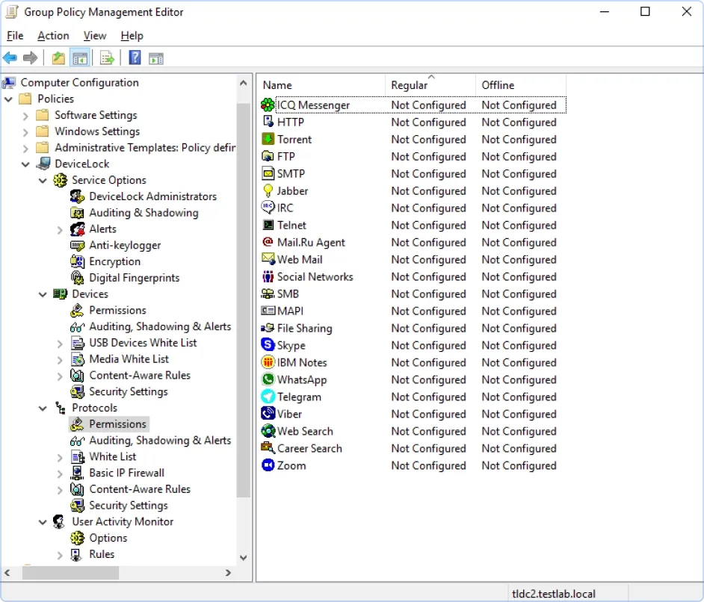Select the Skype protocol icon
704x602 pixels.
click(268, 345)
